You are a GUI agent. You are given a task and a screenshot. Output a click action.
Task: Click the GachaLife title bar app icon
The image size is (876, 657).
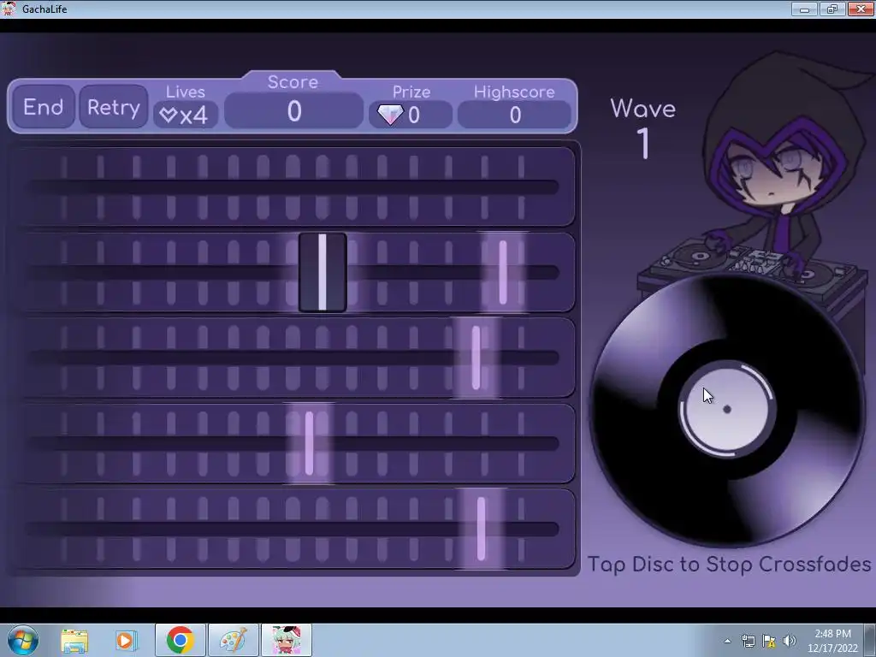pos(9,9)
